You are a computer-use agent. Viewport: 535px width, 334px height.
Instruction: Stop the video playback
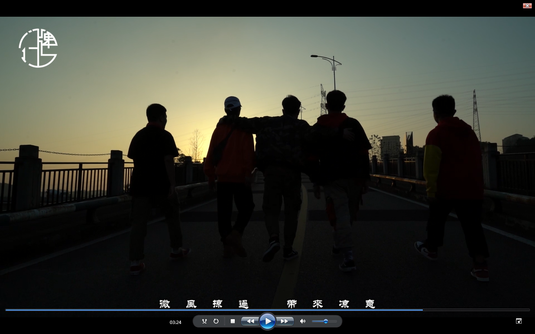[233, 321]
